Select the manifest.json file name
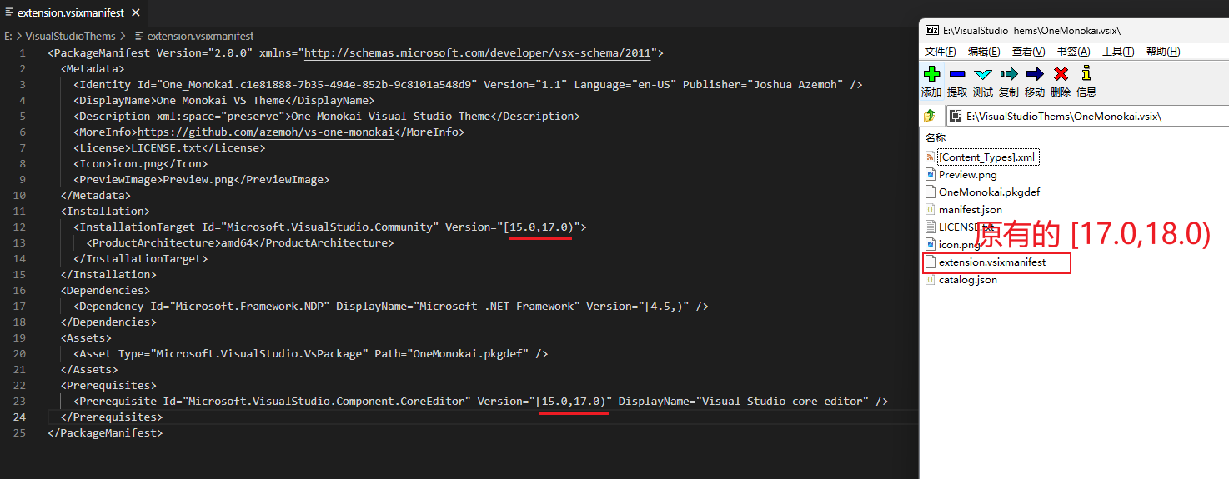The height and width of the screenshot is (479, 1229). (971, 209)
